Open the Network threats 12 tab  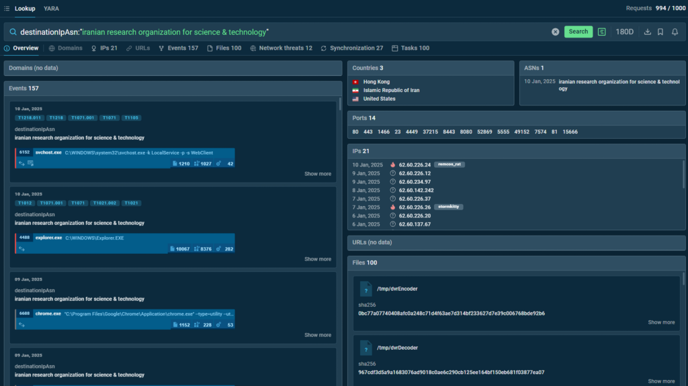tap(281, 48)
